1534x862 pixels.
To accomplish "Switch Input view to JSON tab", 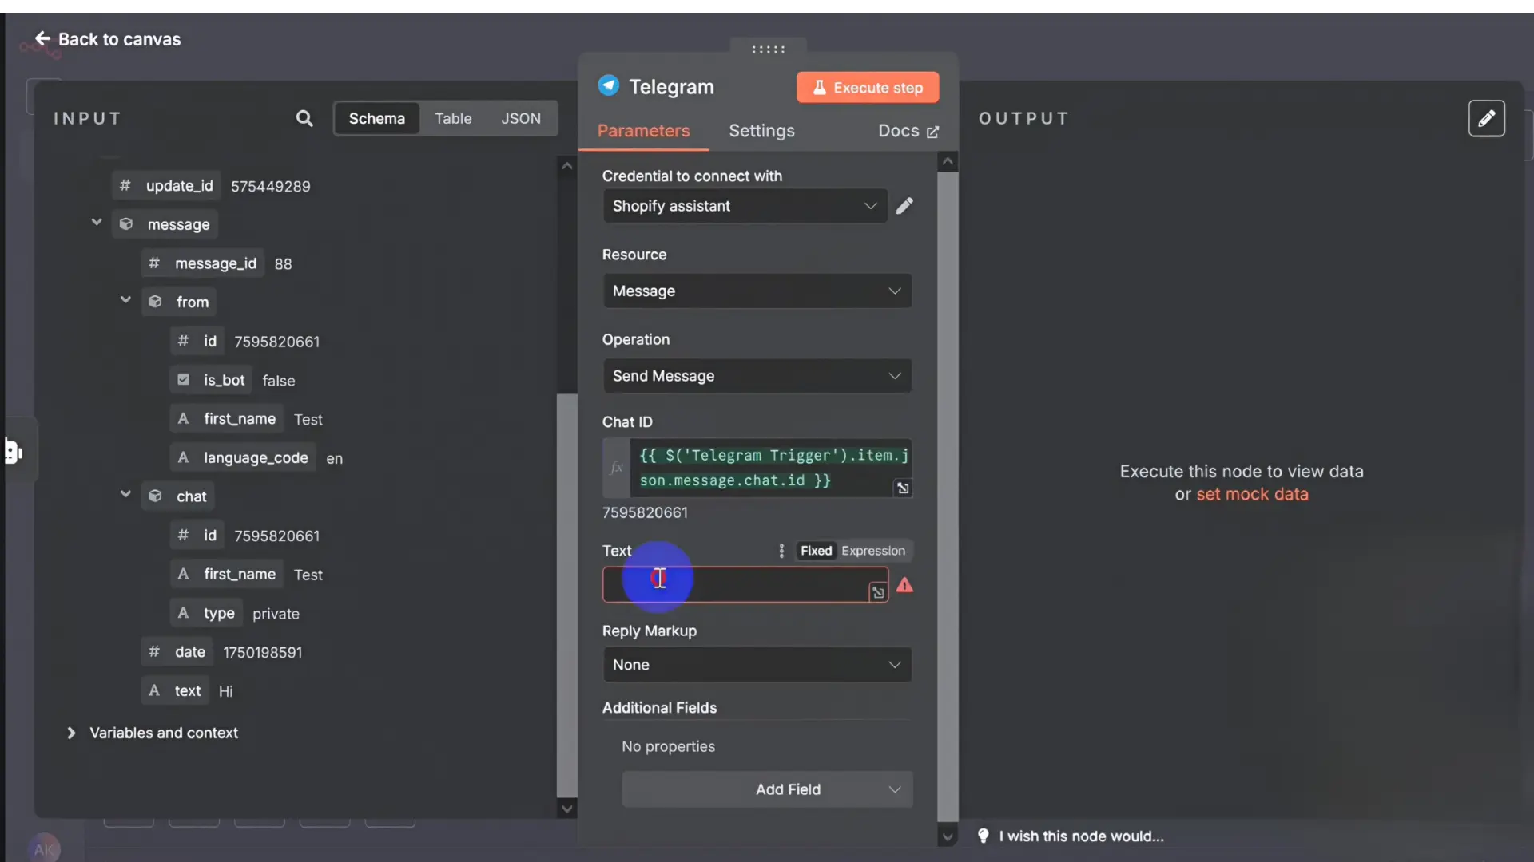I will (521, 118).
